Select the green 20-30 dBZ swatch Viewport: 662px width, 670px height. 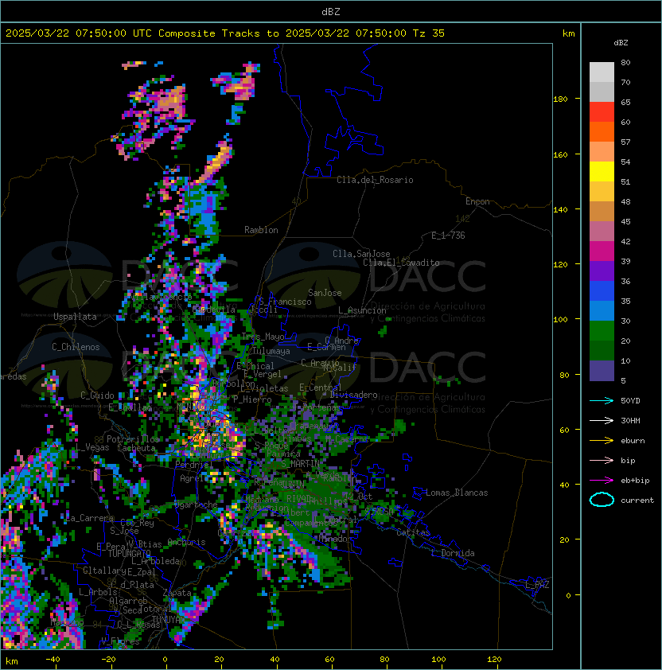pos(602,330)
